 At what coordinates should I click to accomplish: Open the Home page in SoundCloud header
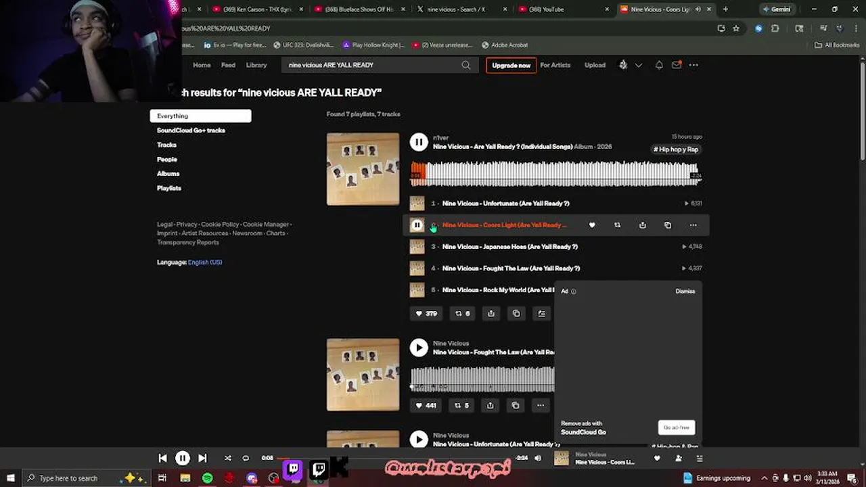[202, 65]
